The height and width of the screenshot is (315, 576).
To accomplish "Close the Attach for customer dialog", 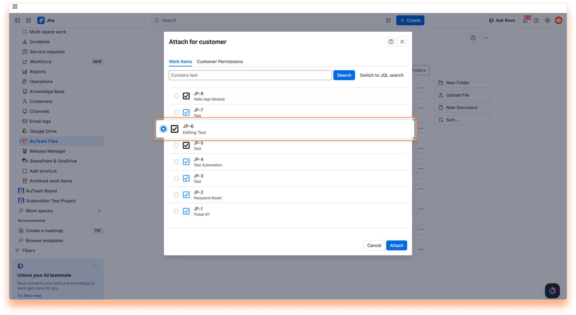I will [402, 42].
